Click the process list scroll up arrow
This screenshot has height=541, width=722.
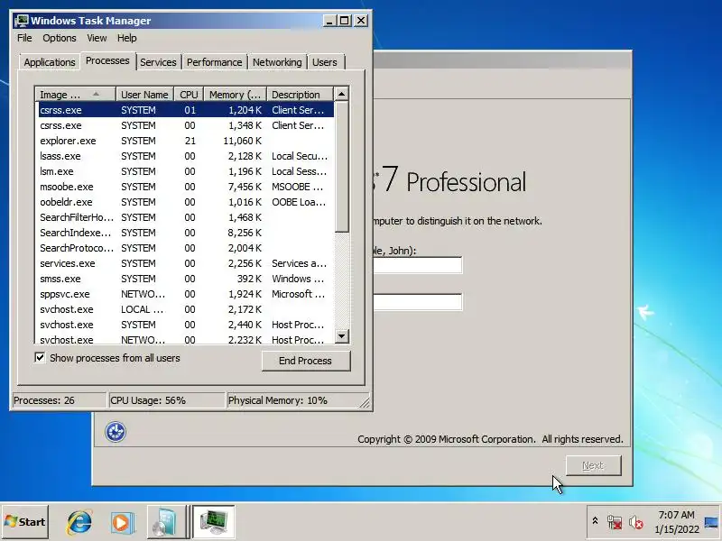341,95
